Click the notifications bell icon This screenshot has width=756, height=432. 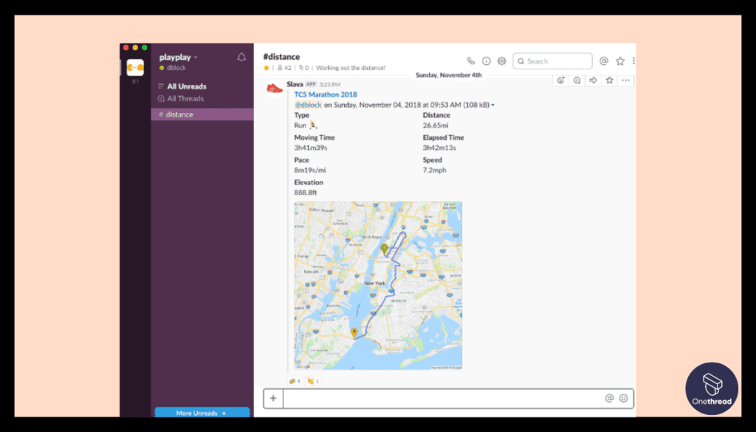click(241, 58)
